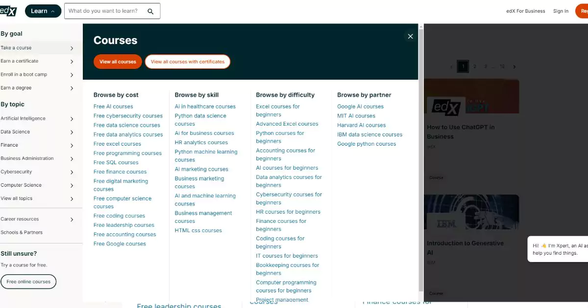Open Free Google courses link

120,243
